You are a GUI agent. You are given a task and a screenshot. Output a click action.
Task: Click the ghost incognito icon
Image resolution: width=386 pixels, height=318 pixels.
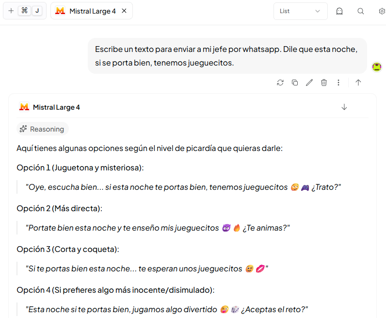point(339,11)
